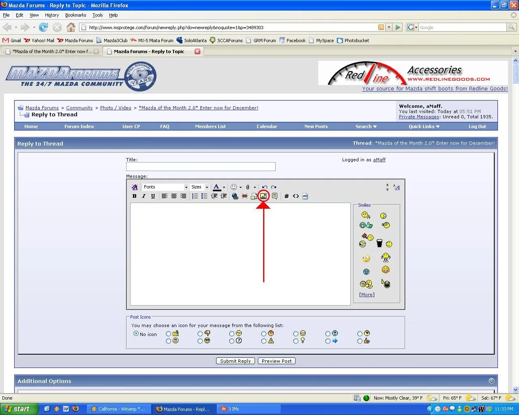Wrap text in a quote block
The image size is (519, 415).
click(275, 196)
